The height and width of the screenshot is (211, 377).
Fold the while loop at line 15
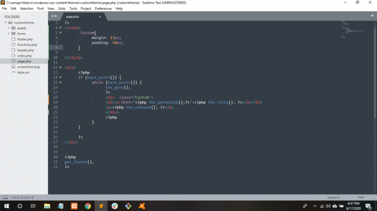point(61,83)
